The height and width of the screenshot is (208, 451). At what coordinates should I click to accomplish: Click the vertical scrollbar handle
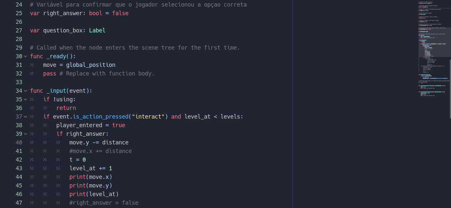point(450,89)
